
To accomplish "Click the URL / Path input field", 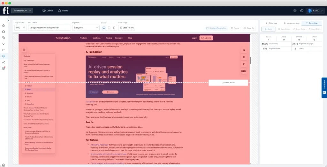I will (49, 28).
